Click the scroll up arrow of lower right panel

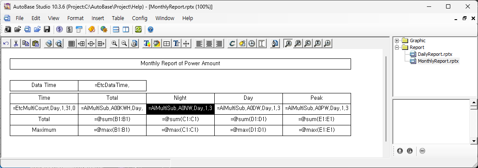click(x=473, y=102)
